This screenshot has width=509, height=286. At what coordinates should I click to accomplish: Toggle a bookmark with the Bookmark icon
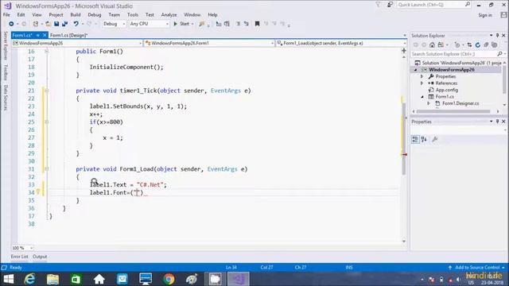(x=257, y=24)
